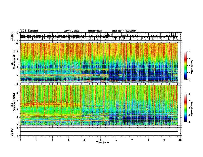
Task: Click the ch.1 colorbar log(PSD) unit label
Action: click(x=192, y=67)
